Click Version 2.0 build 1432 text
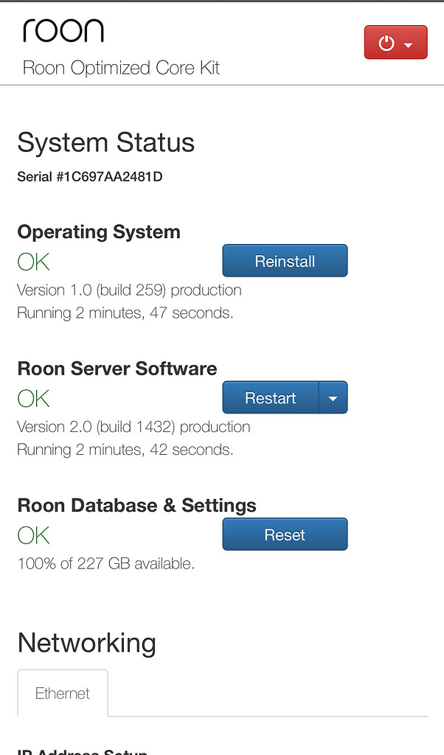Viewport: 444px width, 755px height. click(x=133, y=427)
